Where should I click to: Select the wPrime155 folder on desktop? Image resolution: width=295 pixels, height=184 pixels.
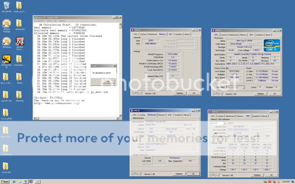click(x=19, y=24)
